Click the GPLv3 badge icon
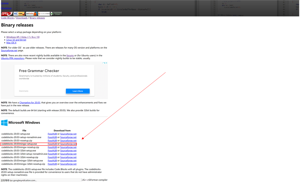This screenshot has width=300, height=182. [7, 14]
